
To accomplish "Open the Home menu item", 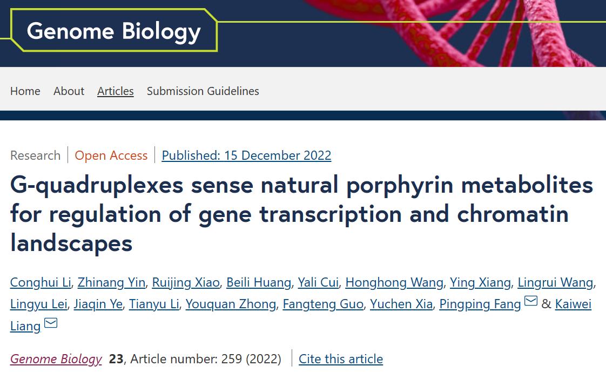I will tap(25, 91).
